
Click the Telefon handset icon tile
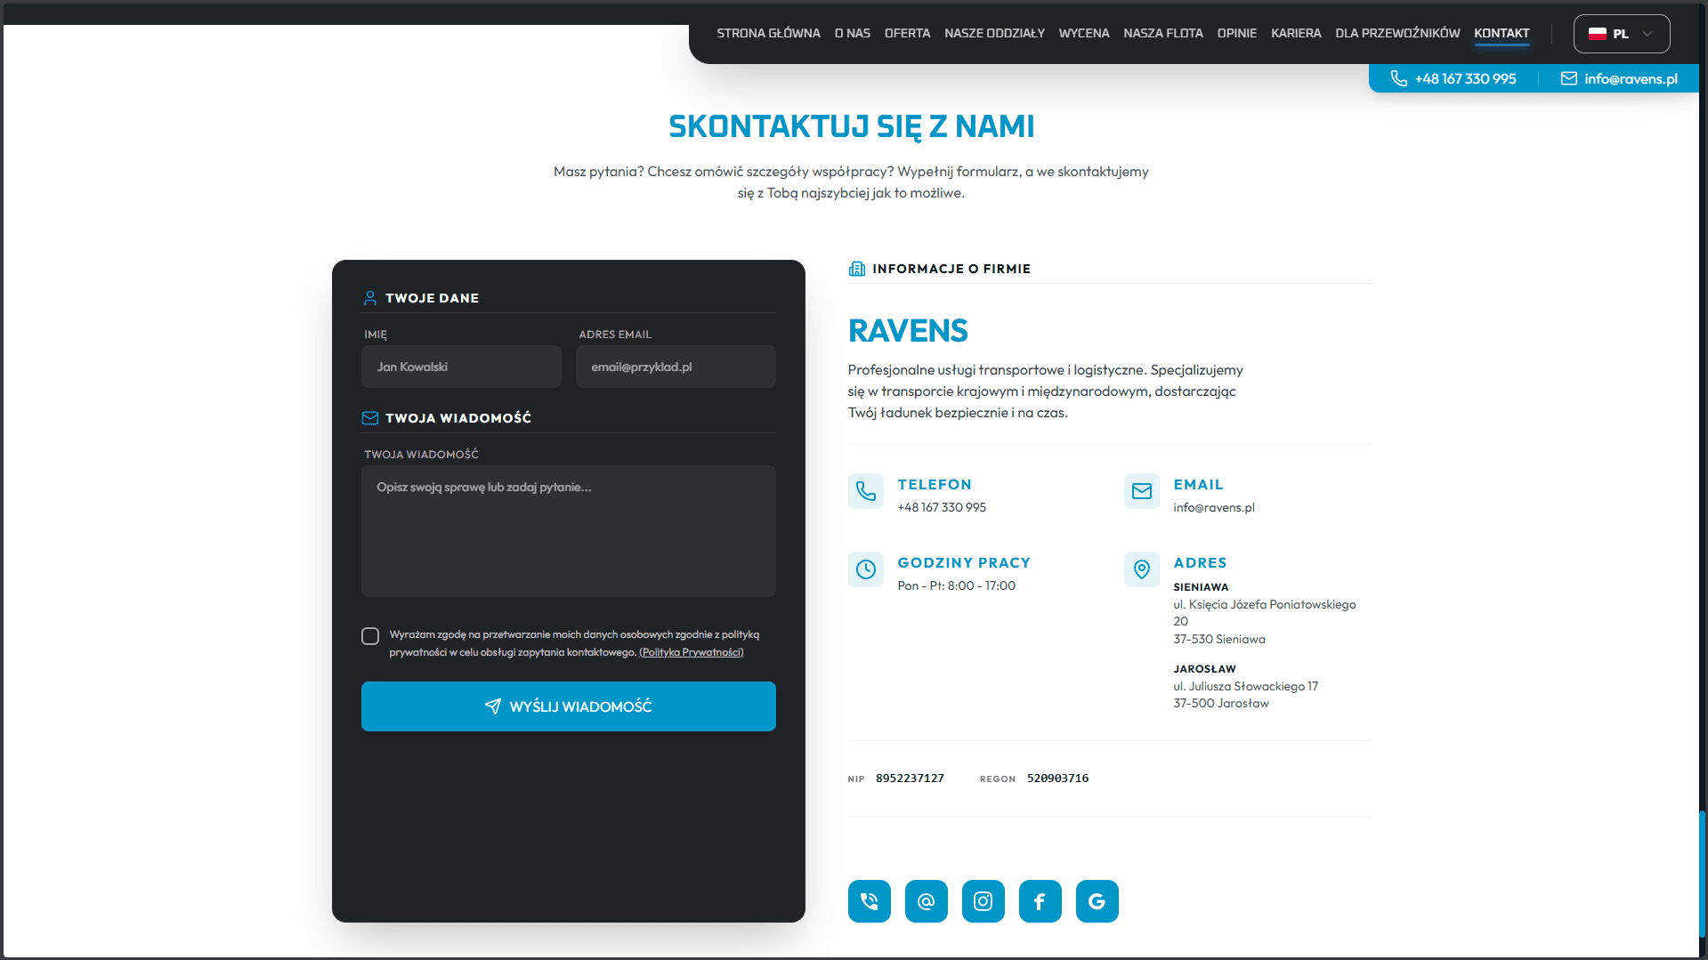click(865, 491)
